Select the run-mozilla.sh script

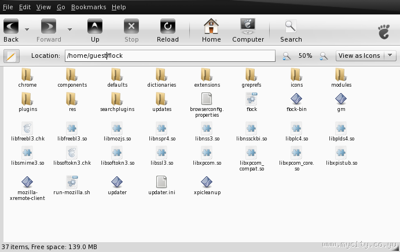point(72,185)
